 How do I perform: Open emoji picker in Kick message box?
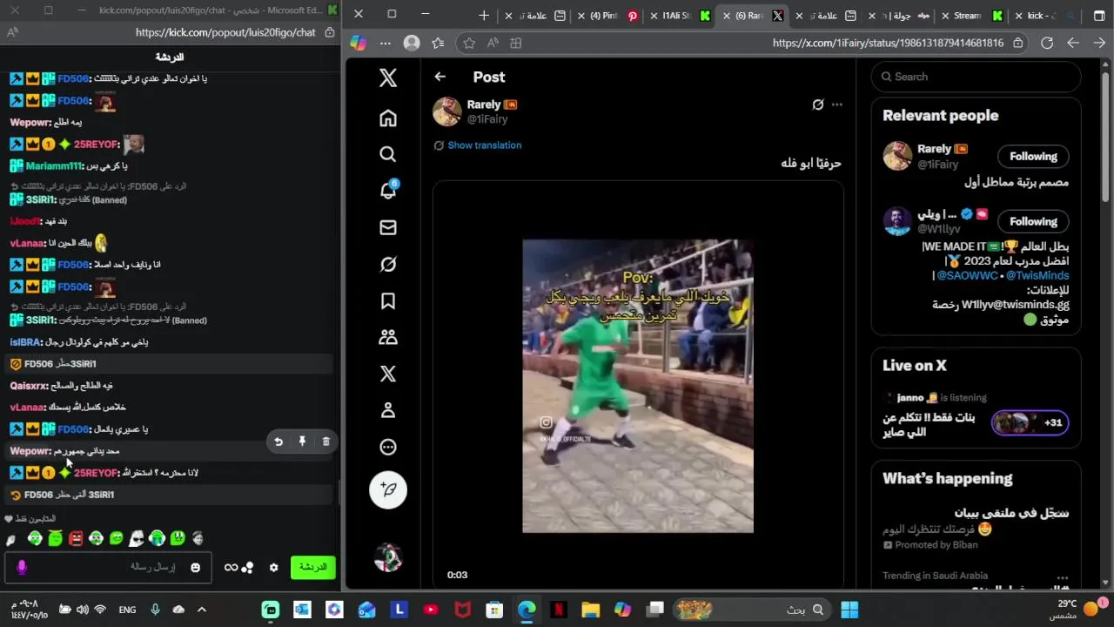click(x=195, y=568)
